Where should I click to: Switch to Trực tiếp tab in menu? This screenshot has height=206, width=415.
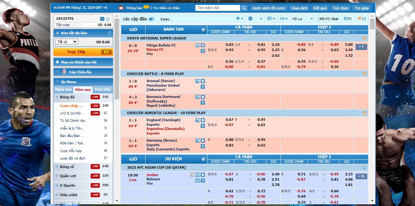[x=103, y=89]
